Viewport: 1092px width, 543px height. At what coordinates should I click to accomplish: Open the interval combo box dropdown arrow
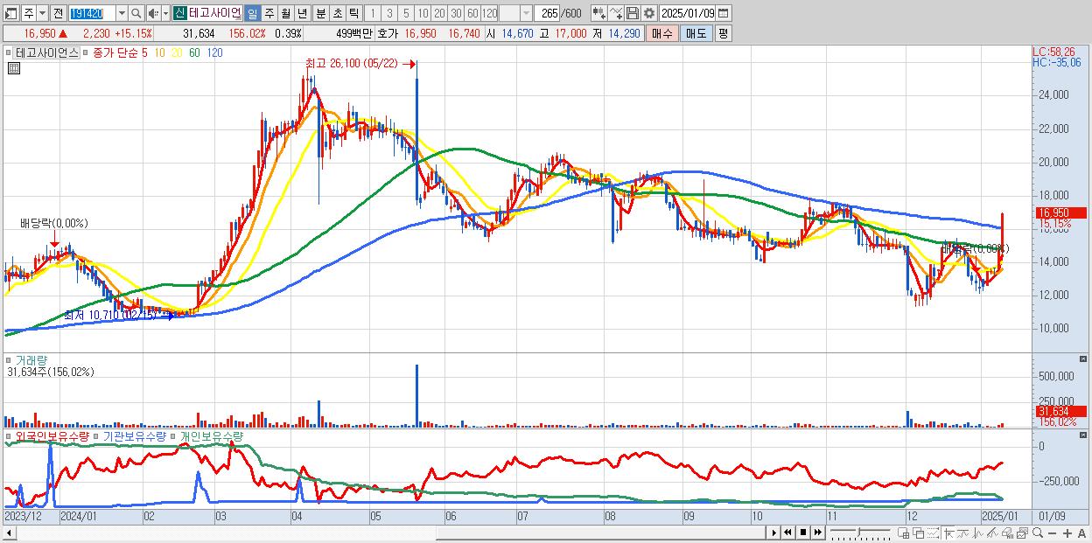[x=526, y=13]
